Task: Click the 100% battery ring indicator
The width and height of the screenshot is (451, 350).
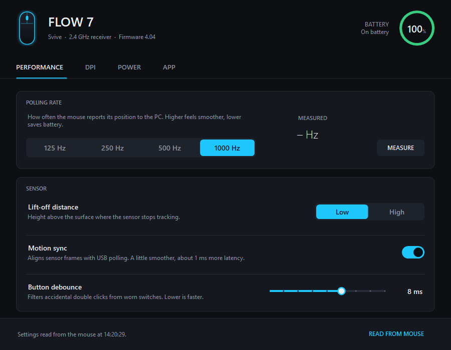Action: click(417, 28)
